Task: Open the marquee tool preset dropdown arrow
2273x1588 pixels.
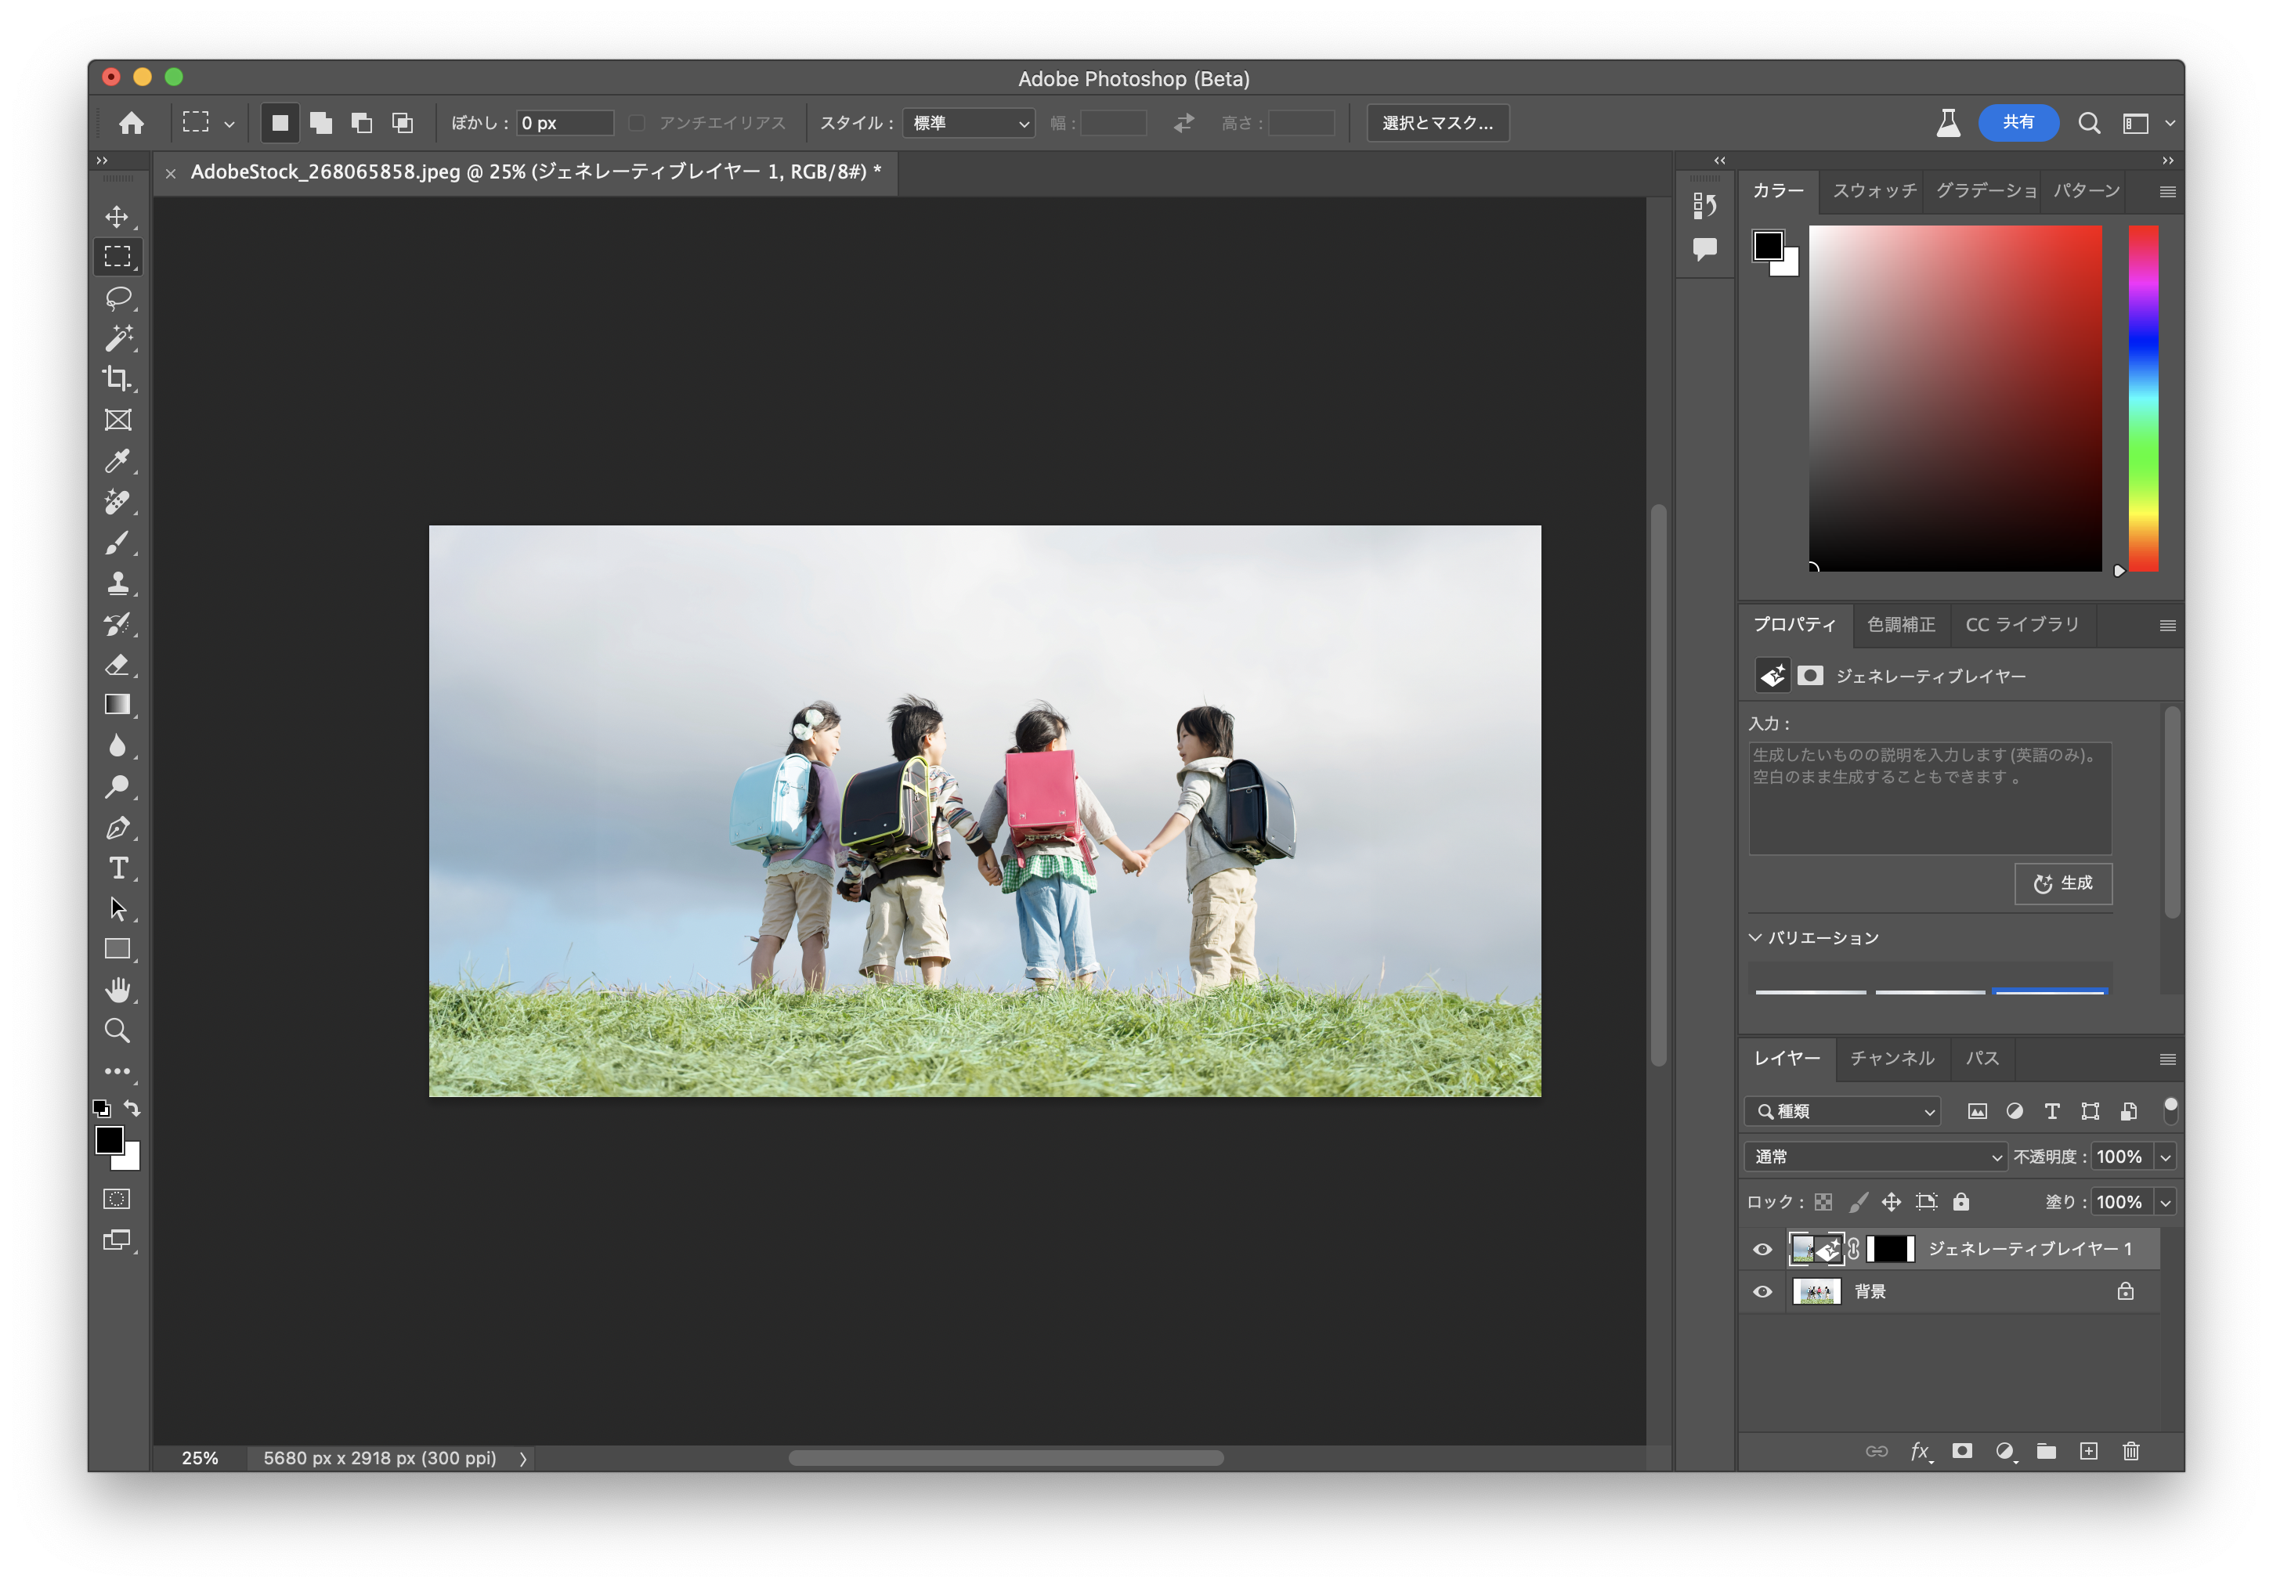Action: click(229, 124)
